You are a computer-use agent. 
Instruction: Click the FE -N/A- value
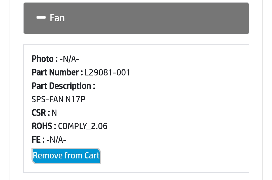click(x=56, y=140)
